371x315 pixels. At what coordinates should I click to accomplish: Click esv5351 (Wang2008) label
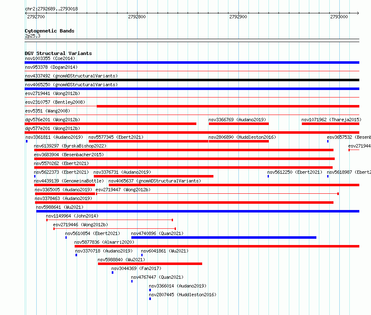click(x=48, y=111)
